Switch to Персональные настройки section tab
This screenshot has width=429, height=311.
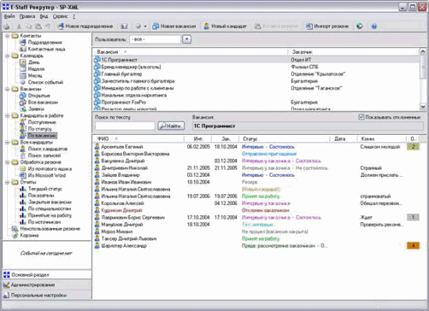point(47,295)
